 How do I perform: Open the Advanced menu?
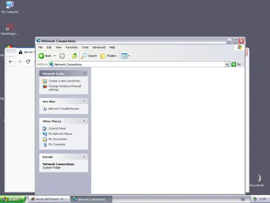coord(99,47)
